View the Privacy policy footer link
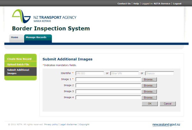 tap(51, 125)
